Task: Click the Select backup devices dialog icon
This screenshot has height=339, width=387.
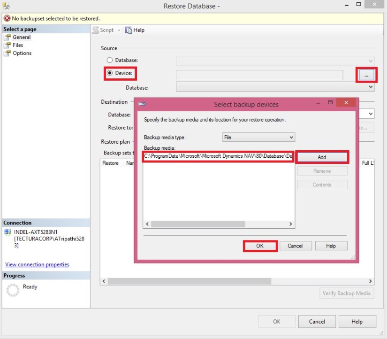Action: [x=142, y=104]
